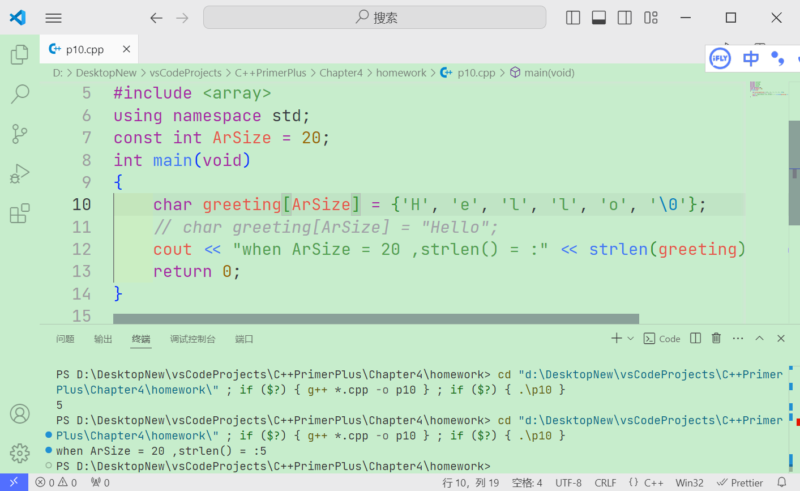Click 行 10, 列 19 cursor position
The width and height of the screenshot is (800, 491).
[x=470, y=483]
